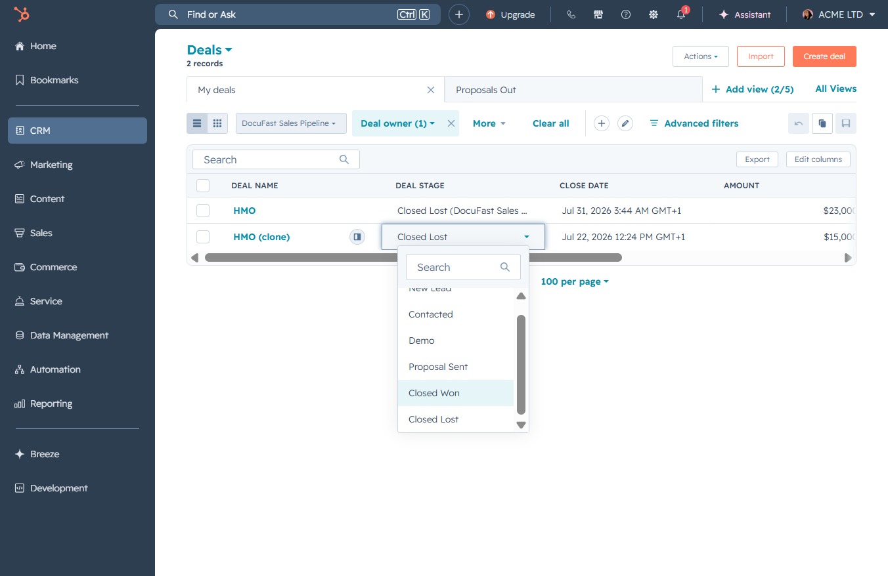Click the Edit columns button

point(818,159)
